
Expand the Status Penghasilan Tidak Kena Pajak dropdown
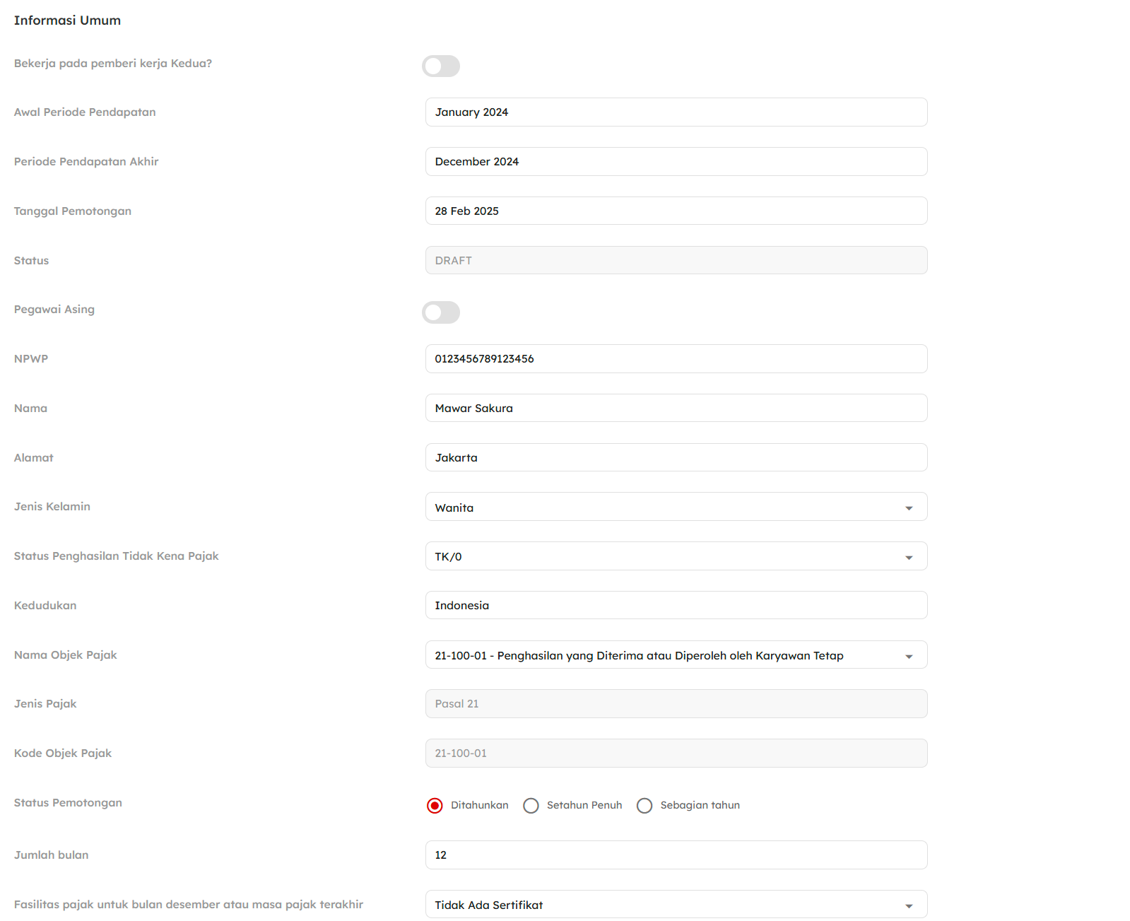click(676, 557)
